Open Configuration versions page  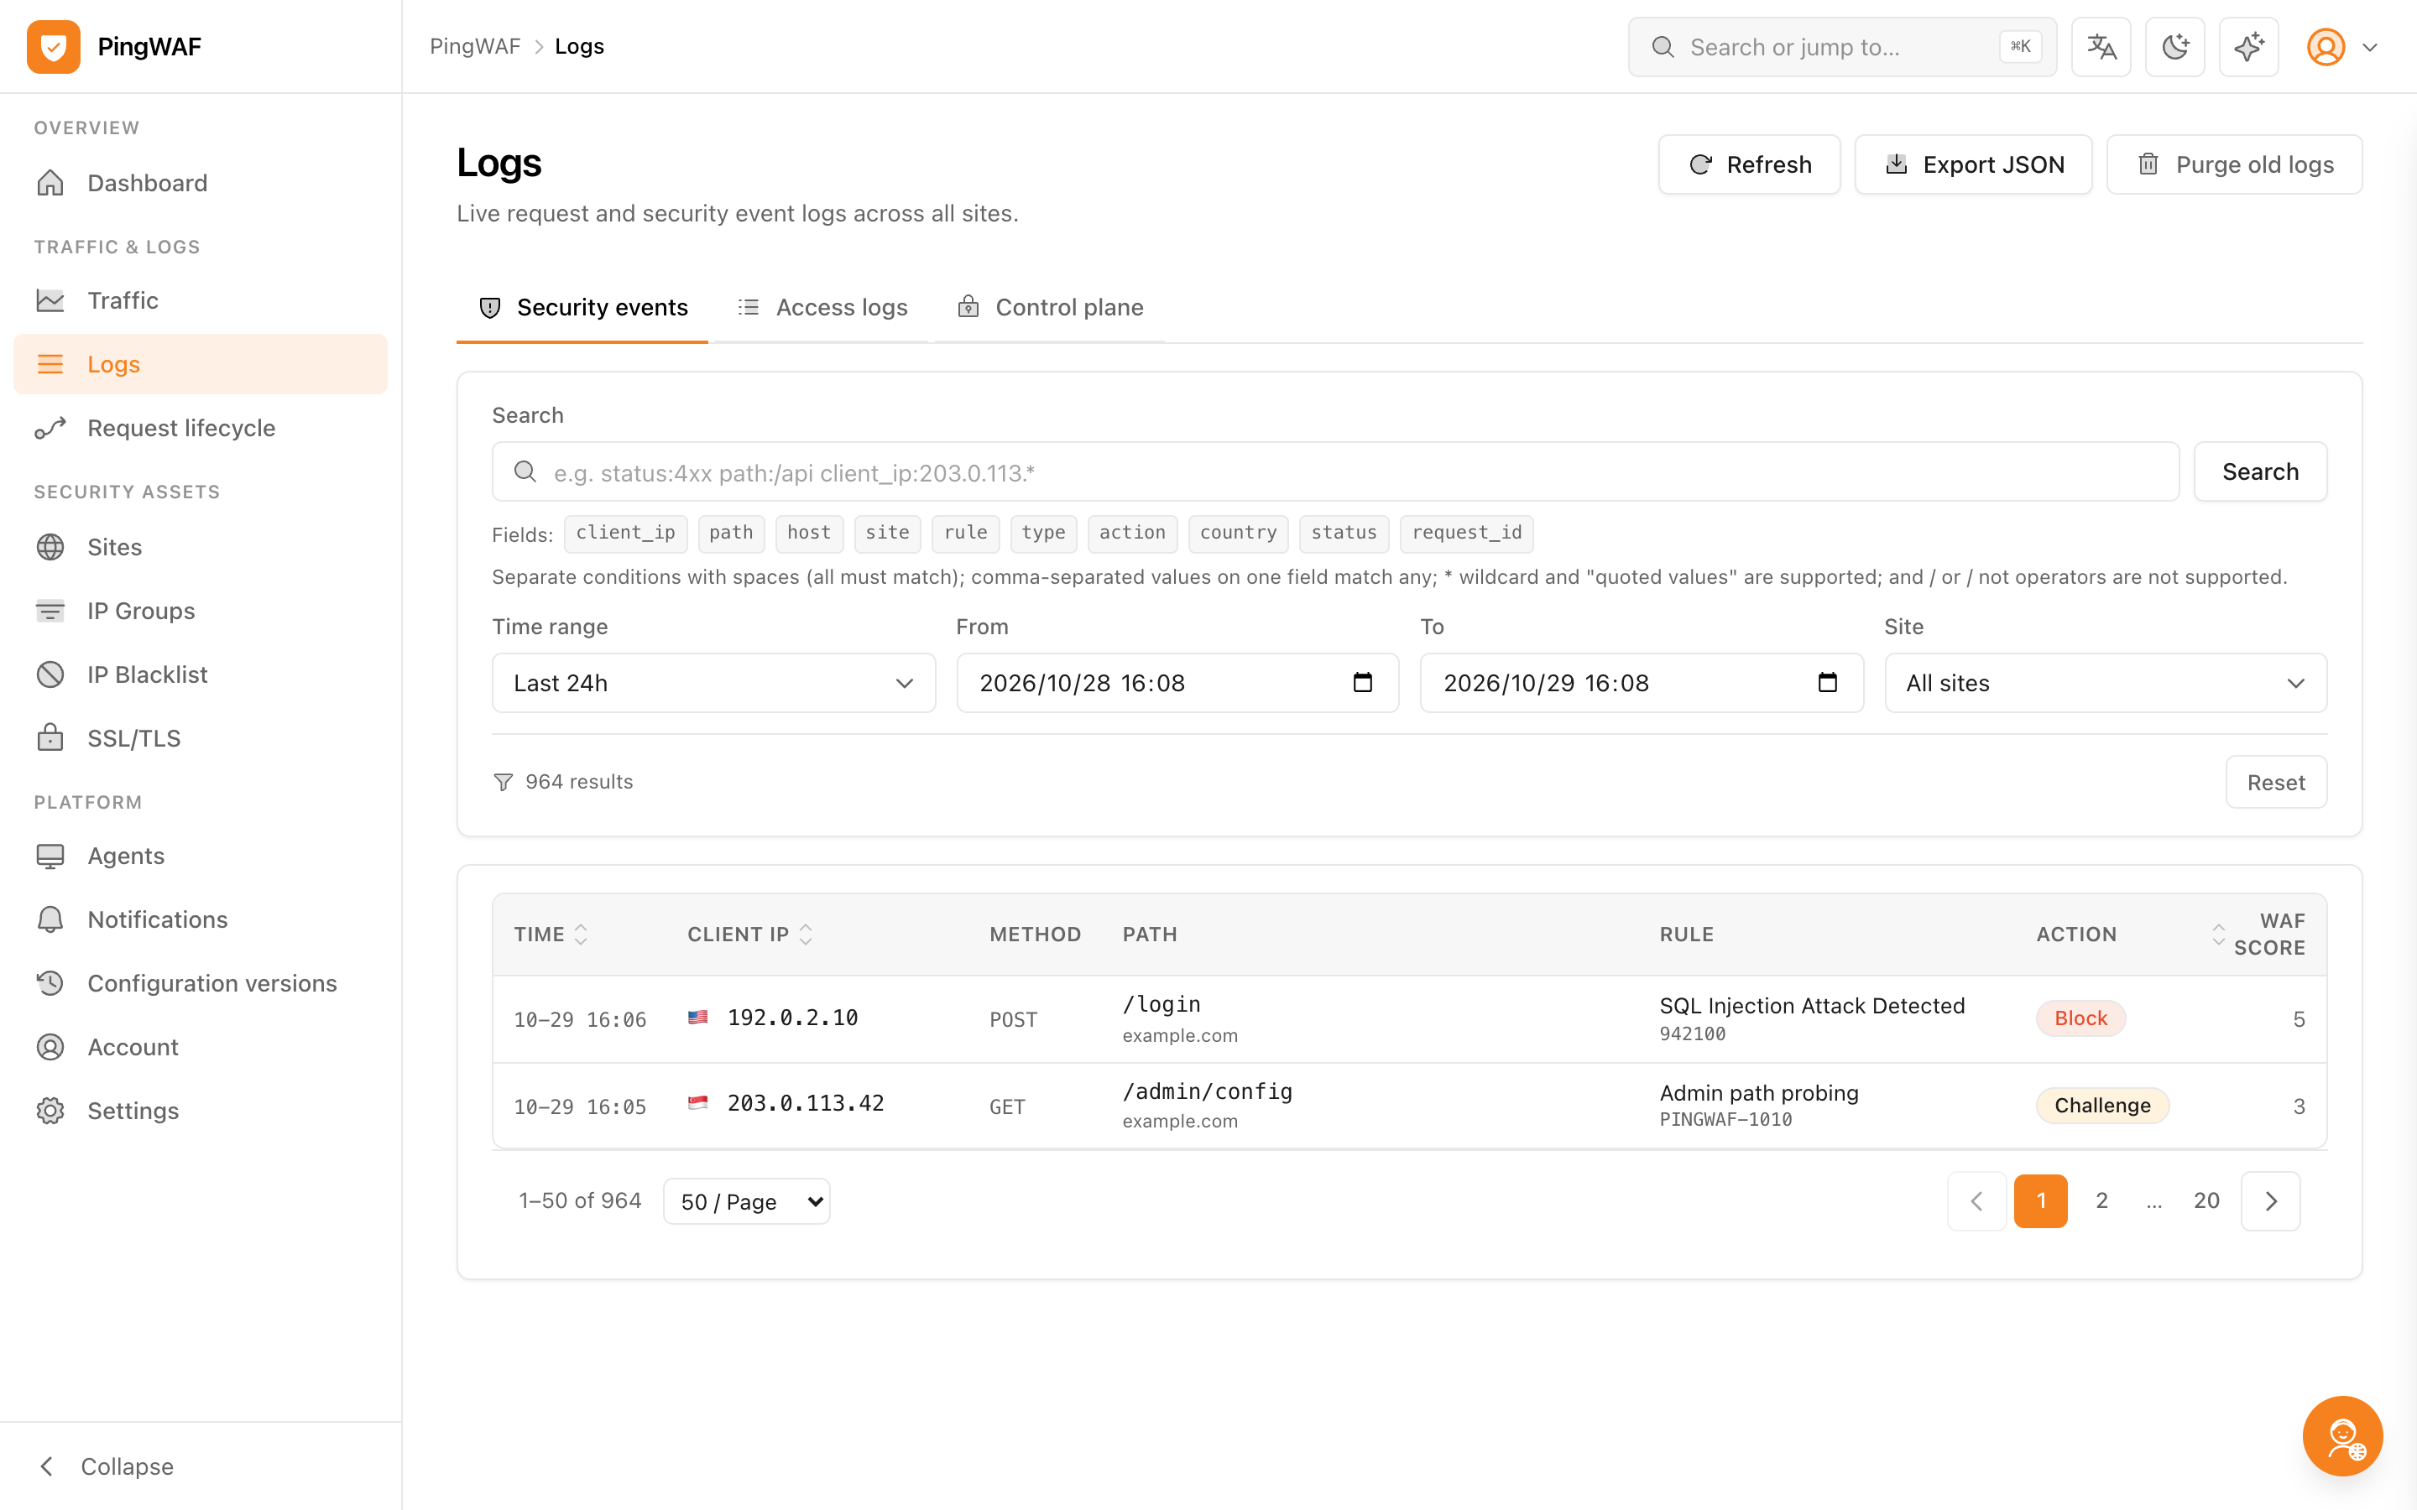pyautogui.click(x=200, y=984)
